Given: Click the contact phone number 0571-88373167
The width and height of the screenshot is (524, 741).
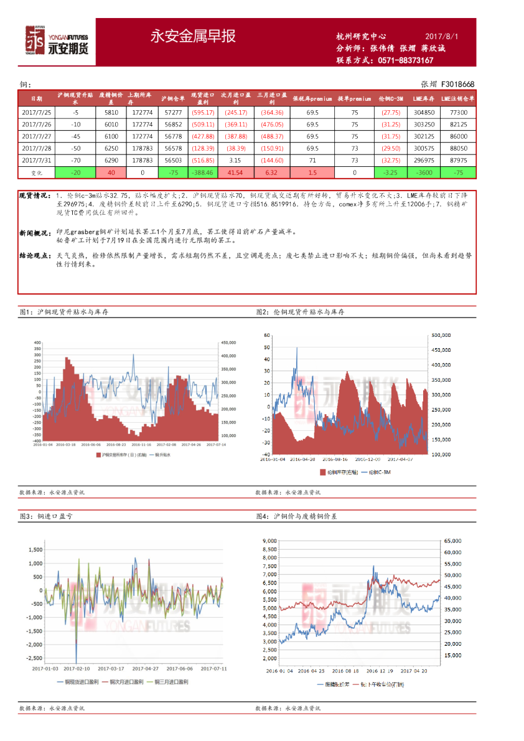Looking at the screenshot, I should pyautogui.click(x=405, y=60).
